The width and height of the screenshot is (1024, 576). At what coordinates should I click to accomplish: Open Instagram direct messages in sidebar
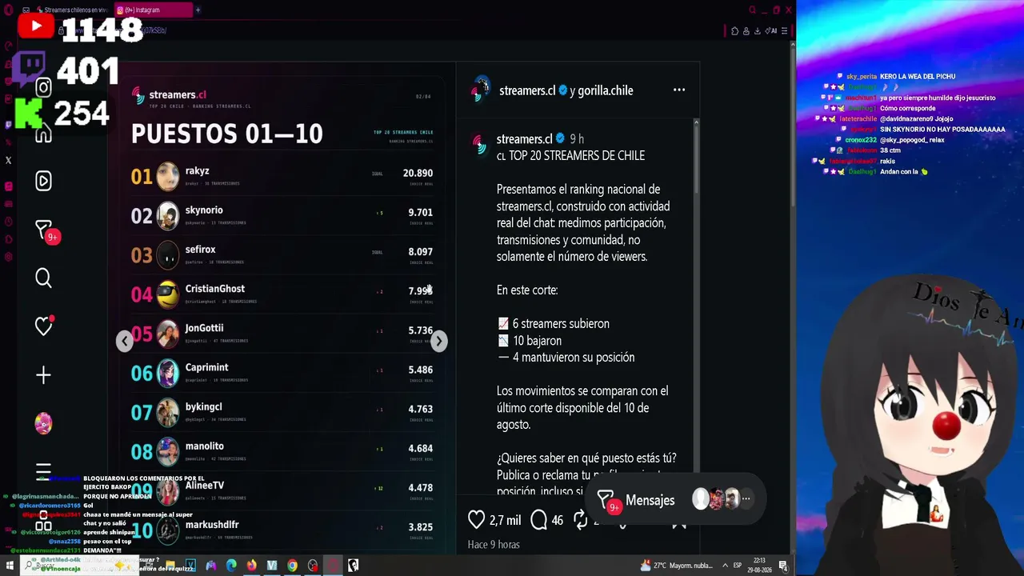click(x=45, y=231)
